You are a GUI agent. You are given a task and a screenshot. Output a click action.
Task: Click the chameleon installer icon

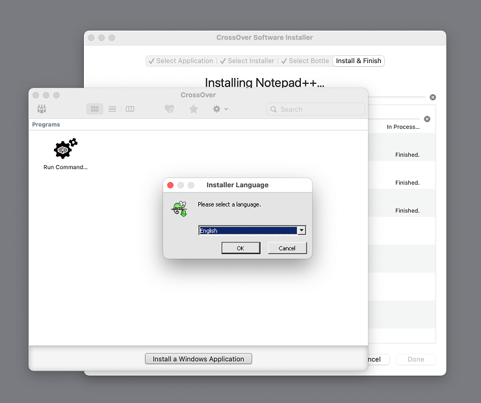tap(180, 209)
